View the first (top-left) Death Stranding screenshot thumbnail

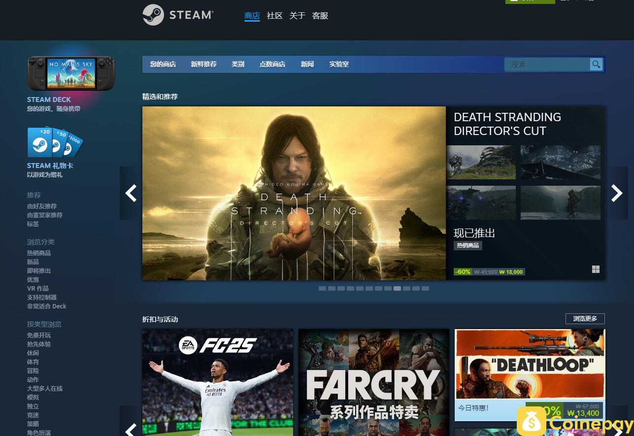tap(481, 162)
